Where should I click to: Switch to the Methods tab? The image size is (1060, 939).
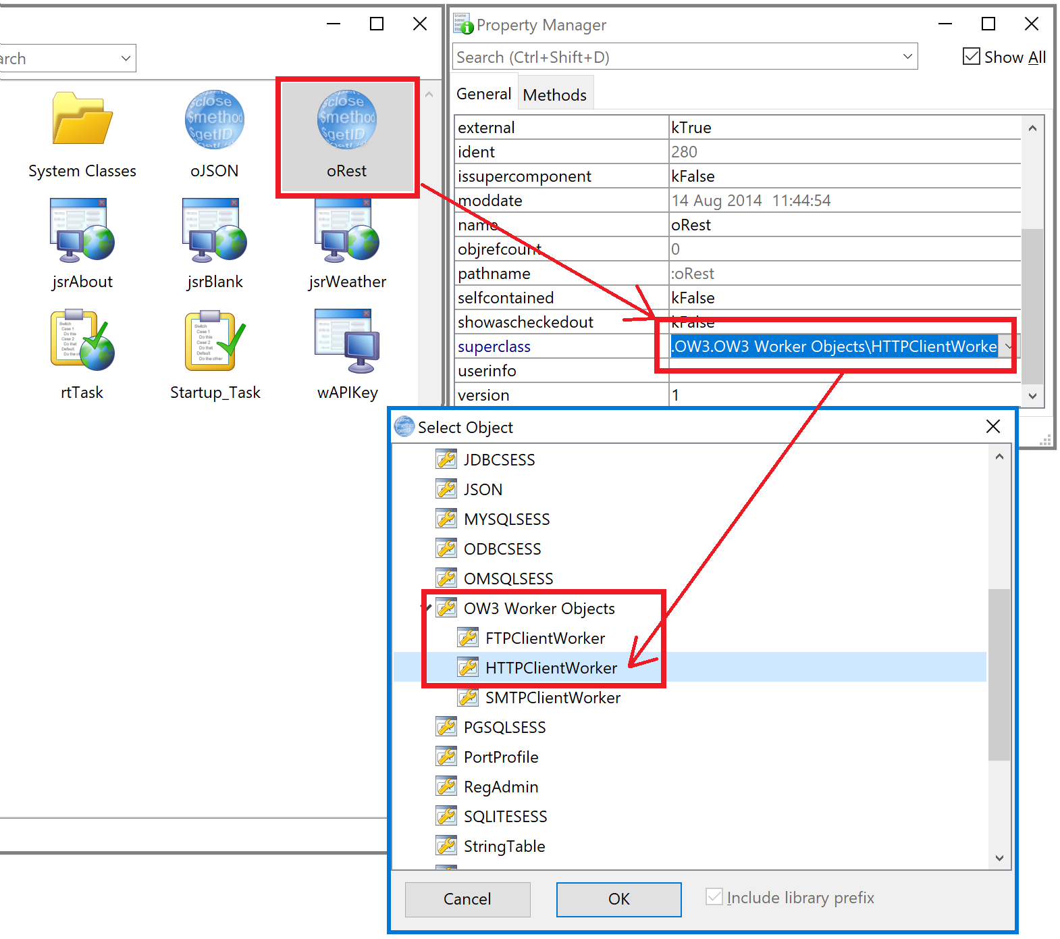click(554, 95)
